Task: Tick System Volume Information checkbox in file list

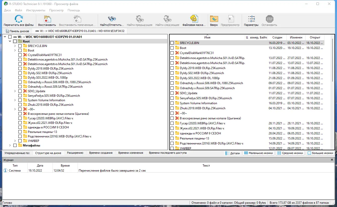Action: pyautogui.click(x=172, y=103)
